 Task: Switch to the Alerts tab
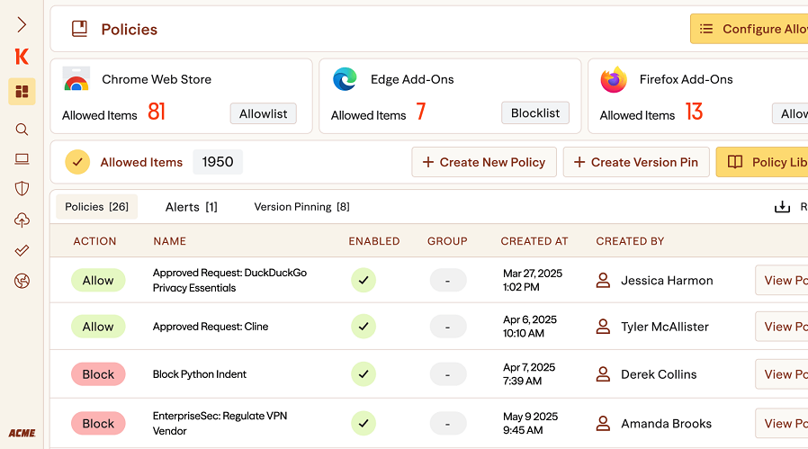pyautogui.click(x=191, y=207)
